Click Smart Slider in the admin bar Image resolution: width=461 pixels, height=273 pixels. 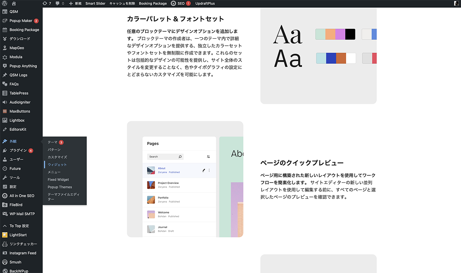click(95, 3)
